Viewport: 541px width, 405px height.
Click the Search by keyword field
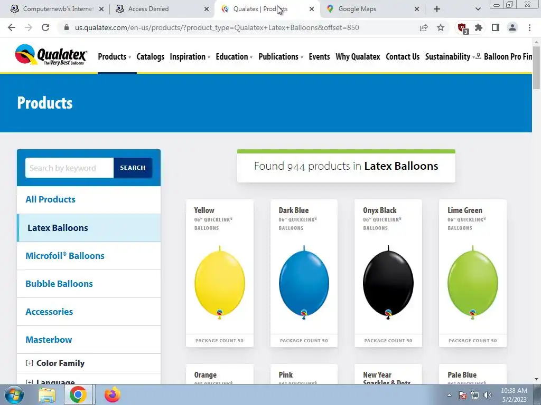pyautogui.click(x=69, y=168)
